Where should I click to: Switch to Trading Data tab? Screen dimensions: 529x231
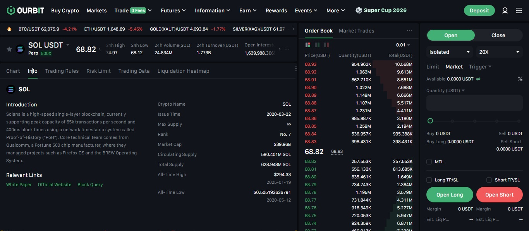click(x=134, y=71)
